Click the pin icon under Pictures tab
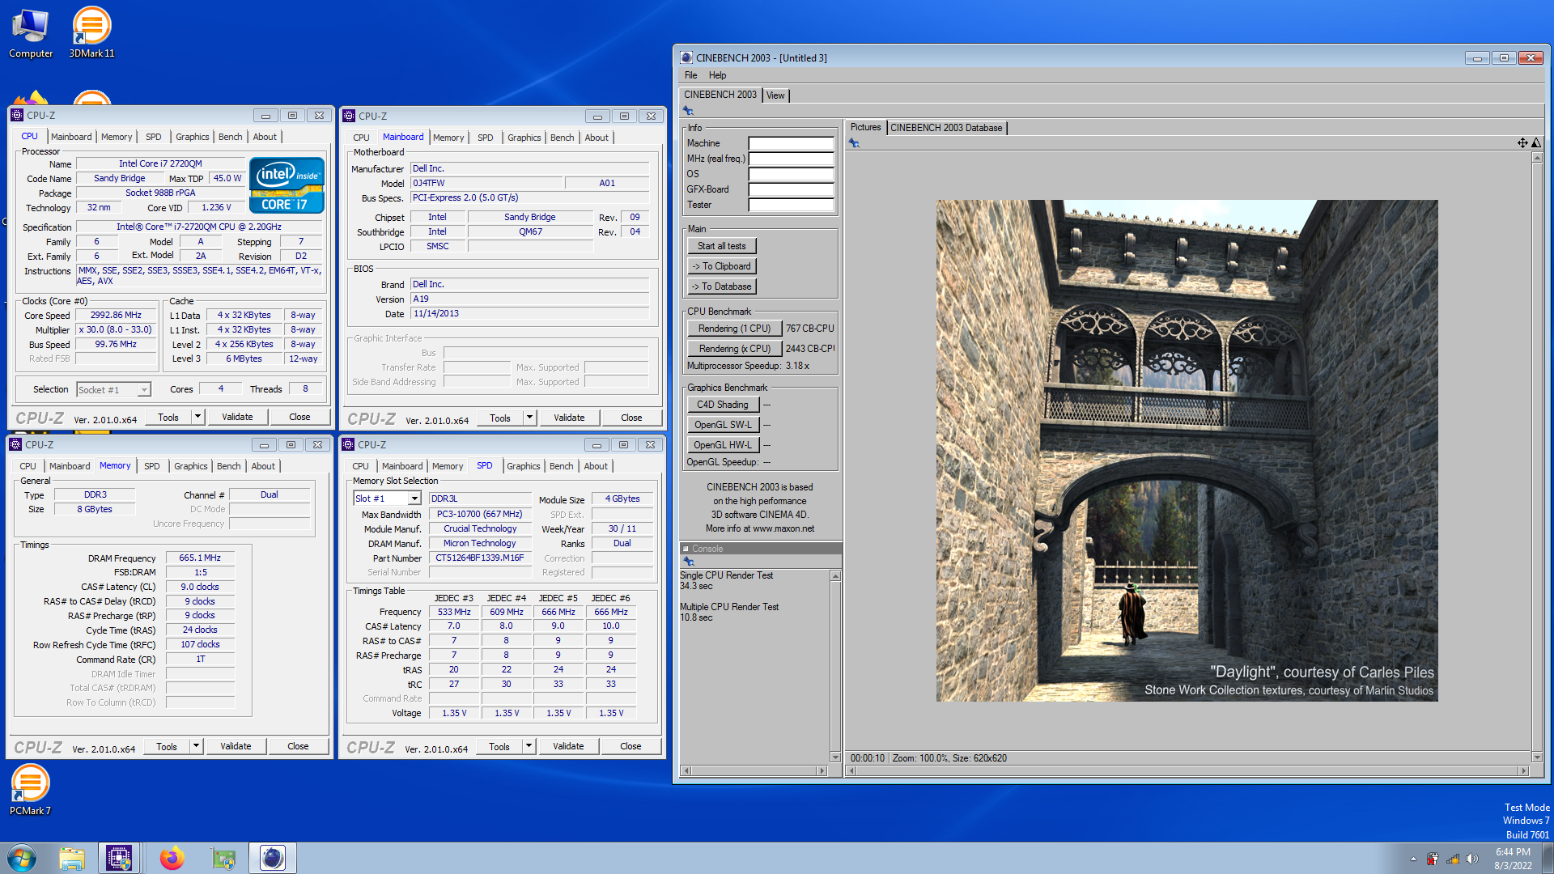Screen dimensions: 1554x874 click(x=853, y=143)
